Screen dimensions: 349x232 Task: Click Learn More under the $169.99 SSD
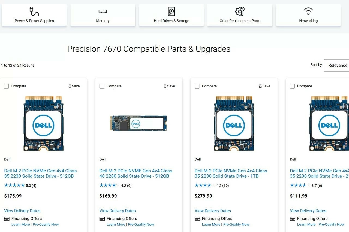point(116,225)
